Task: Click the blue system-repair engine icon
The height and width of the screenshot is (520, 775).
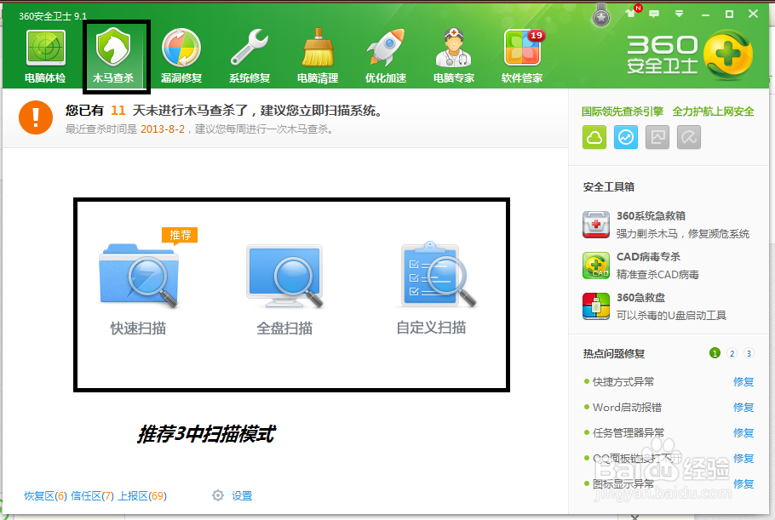Action: tap(626, 137)
